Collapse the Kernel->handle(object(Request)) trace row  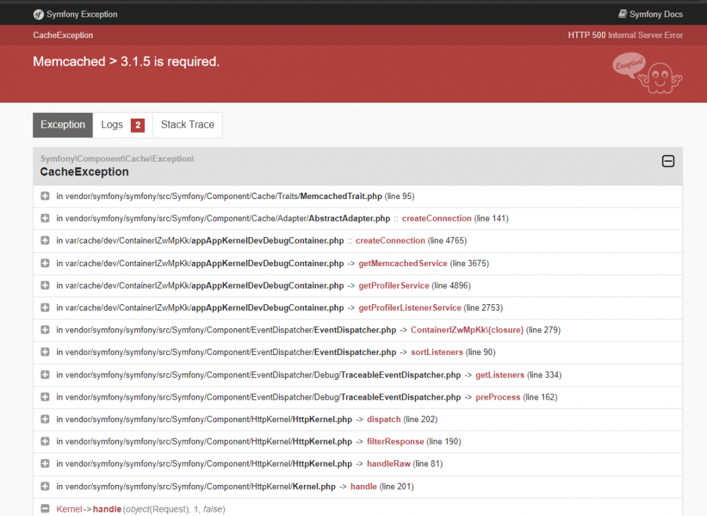(45, 509)
